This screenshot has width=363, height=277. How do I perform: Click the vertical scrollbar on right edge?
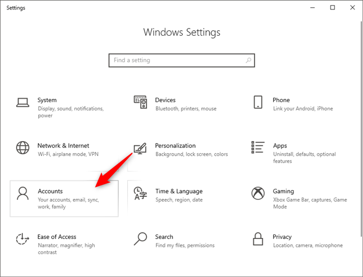[361, 128]
